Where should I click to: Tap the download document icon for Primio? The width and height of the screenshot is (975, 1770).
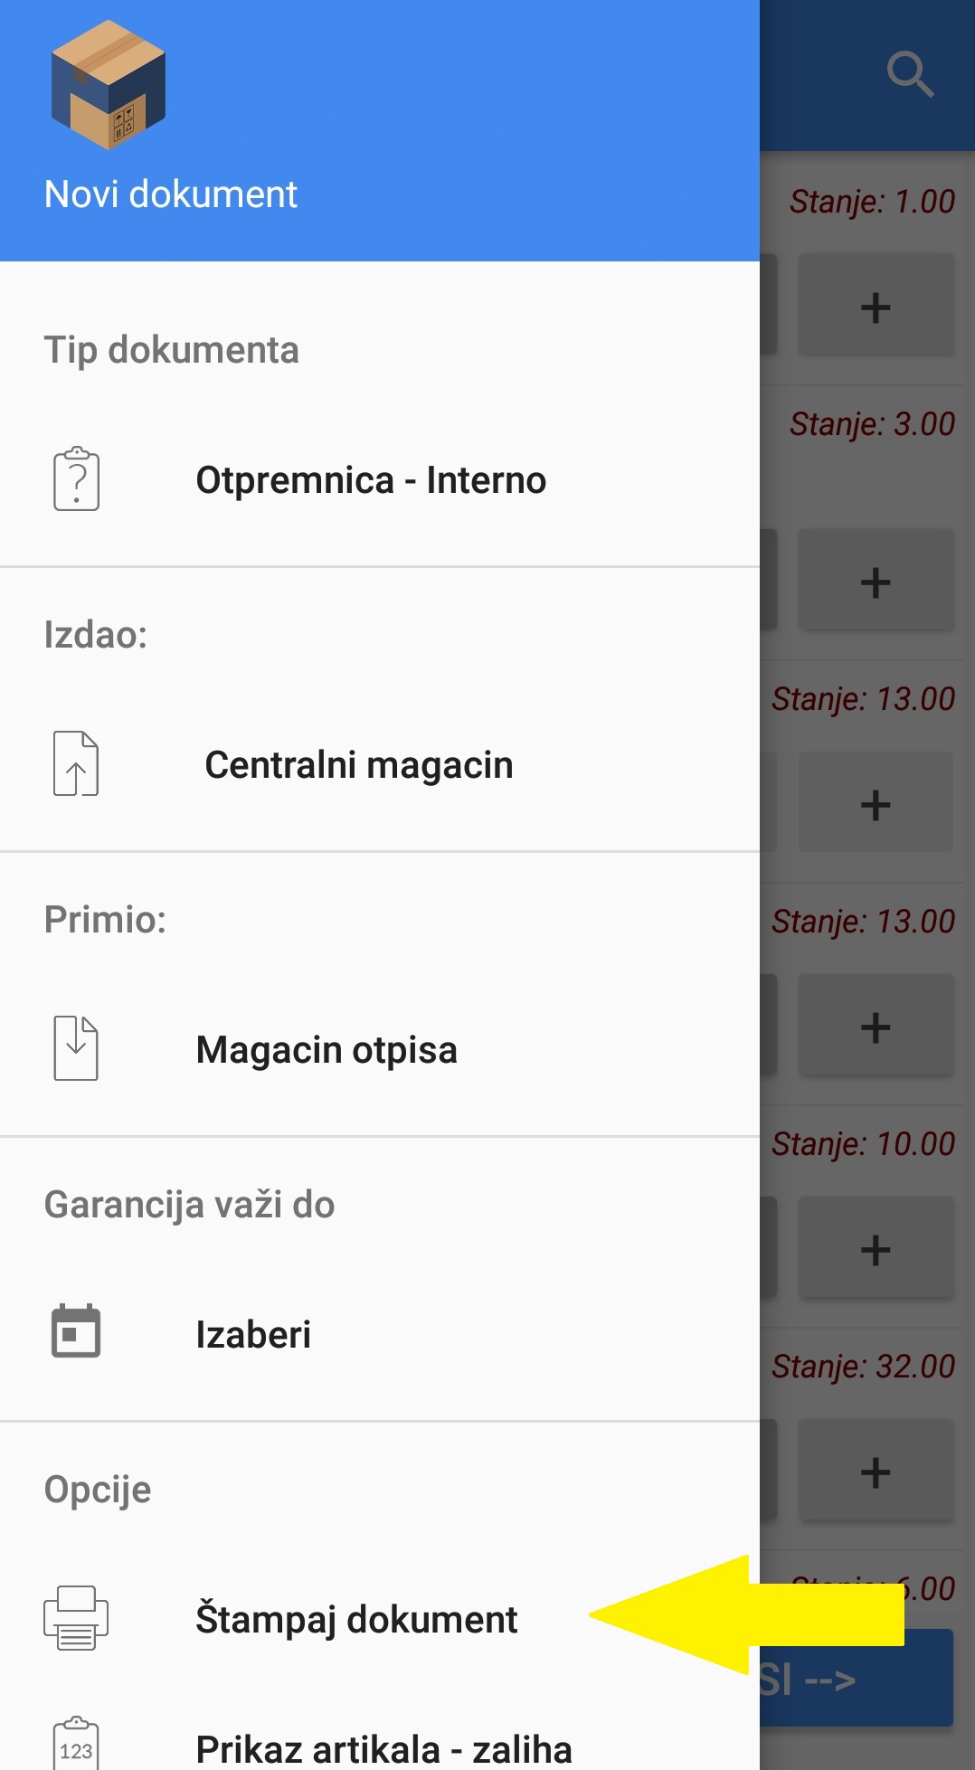point(76,1049)
